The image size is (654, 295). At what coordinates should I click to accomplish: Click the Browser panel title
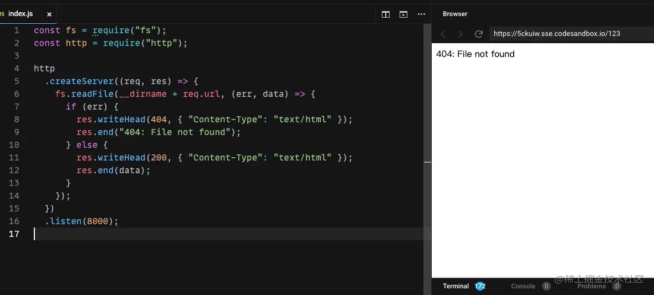(x=455, y=14)
